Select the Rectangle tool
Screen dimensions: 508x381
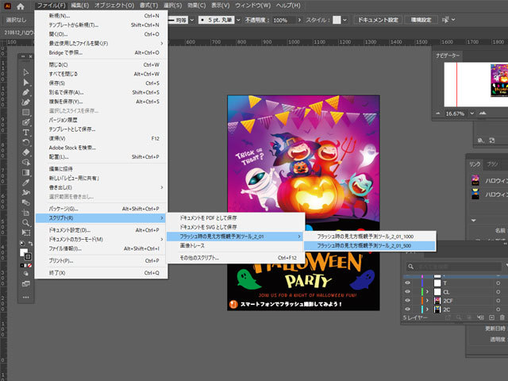(x=26, y=113)
